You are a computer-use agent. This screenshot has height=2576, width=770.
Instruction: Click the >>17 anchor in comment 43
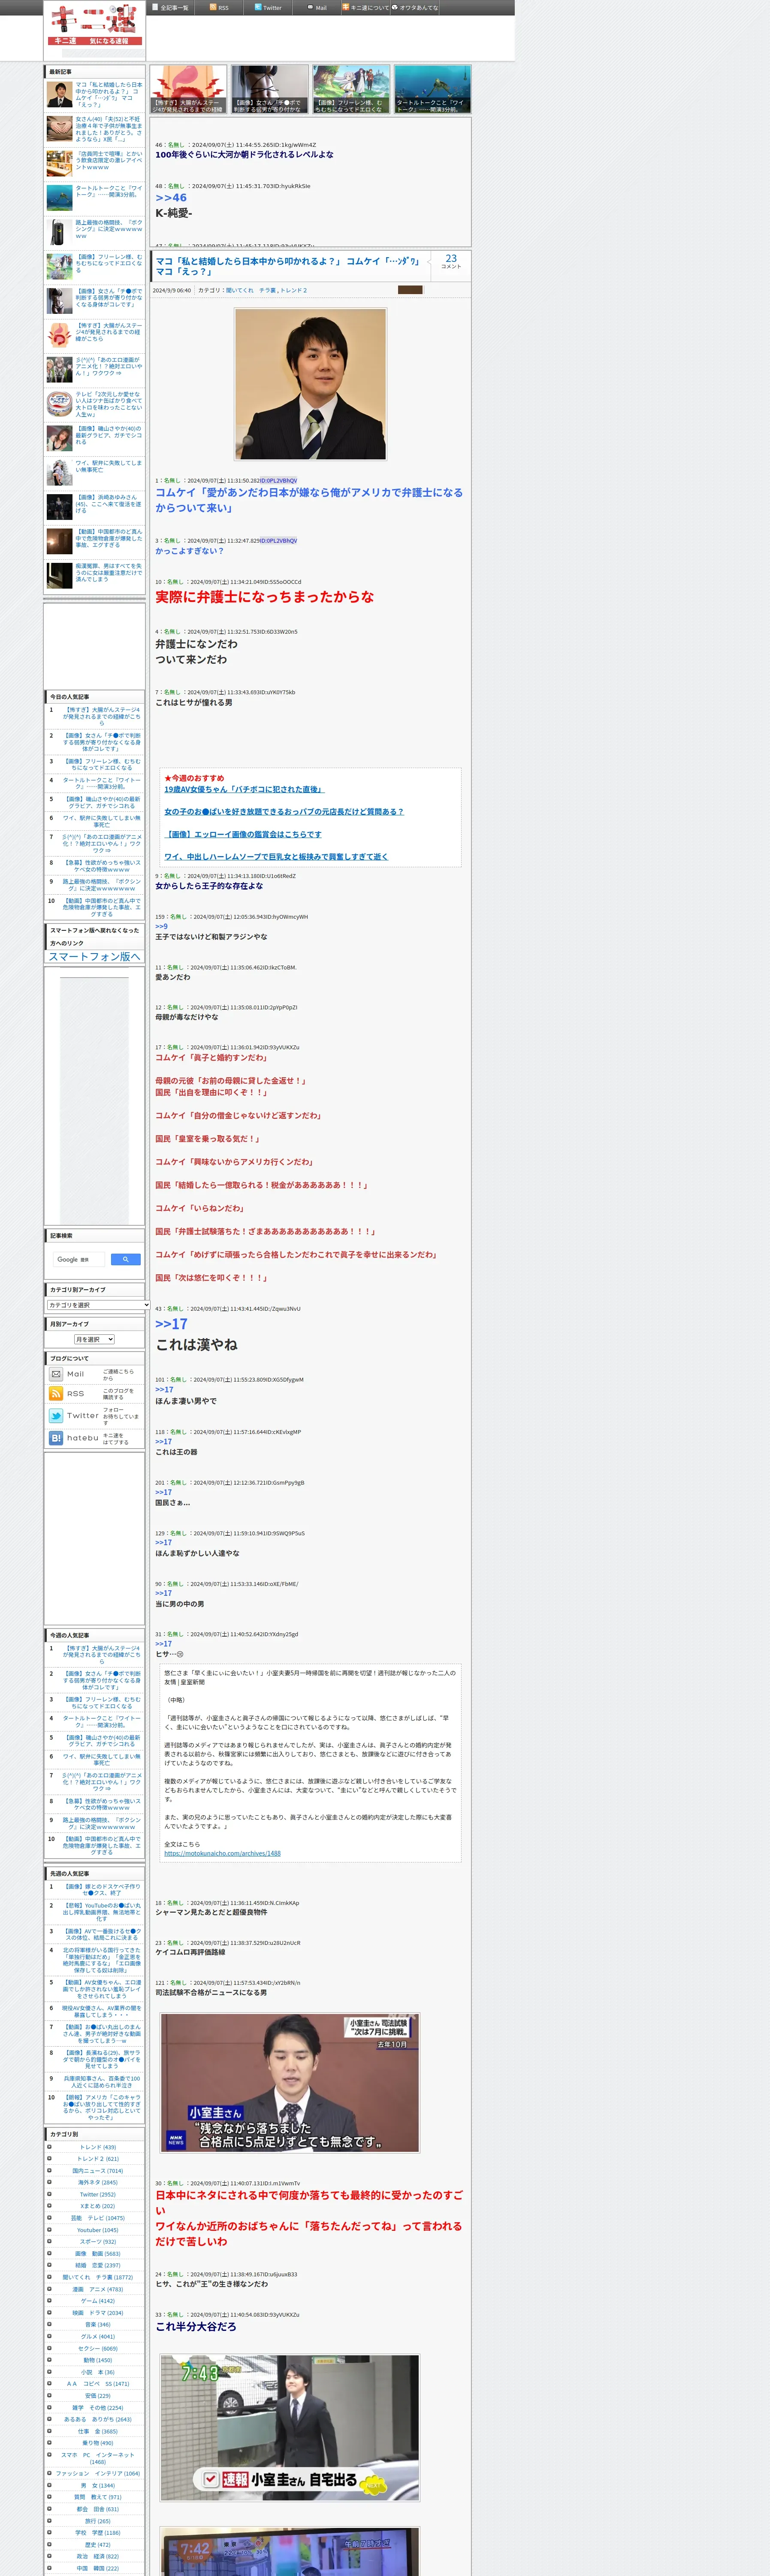(x=171, y=1323)
